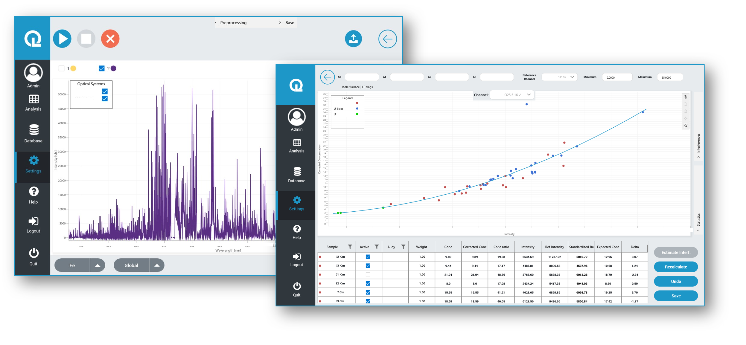Open Analysis in the front window sidebar
The image size is (746, 345).
pos(296,146)
